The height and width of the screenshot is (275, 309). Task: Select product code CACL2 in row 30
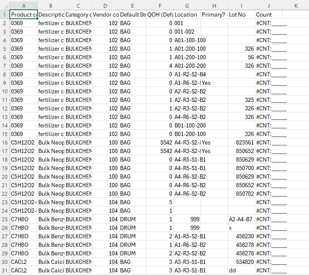(x=24, y=262)
